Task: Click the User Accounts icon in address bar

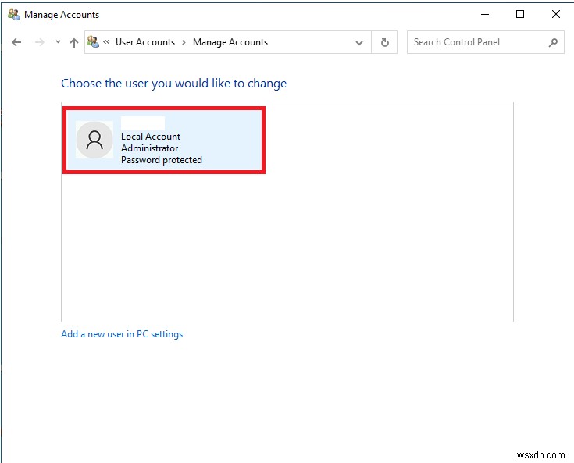Action: (x=93, y=42)
